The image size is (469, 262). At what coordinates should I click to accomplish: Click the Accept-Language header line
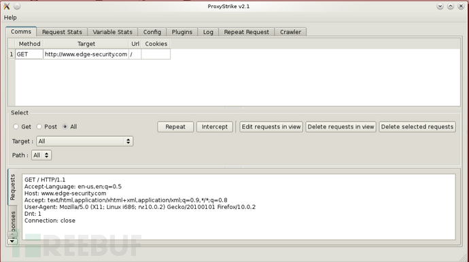[x=73, y=187]
